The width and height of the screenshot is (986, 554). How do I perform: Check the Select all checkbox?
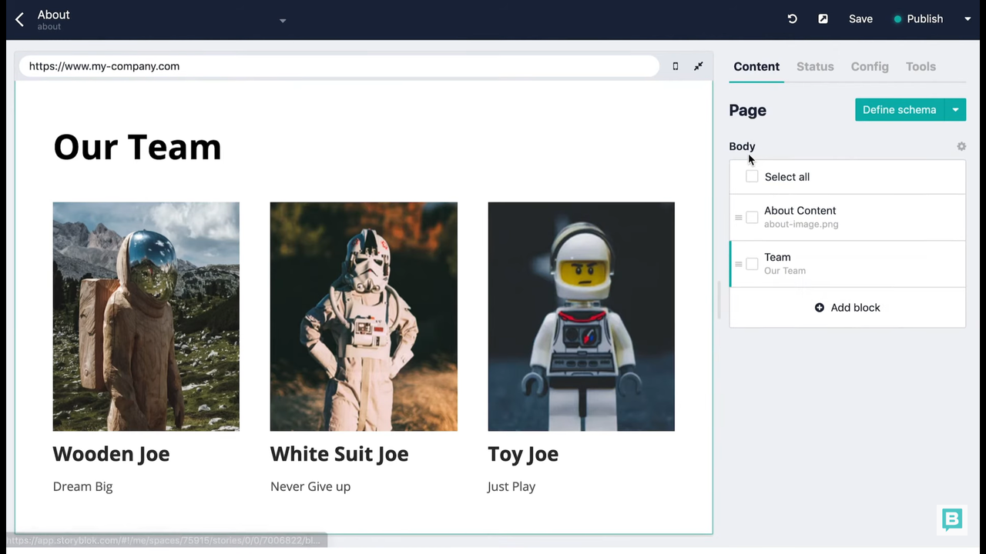point(752,177)
